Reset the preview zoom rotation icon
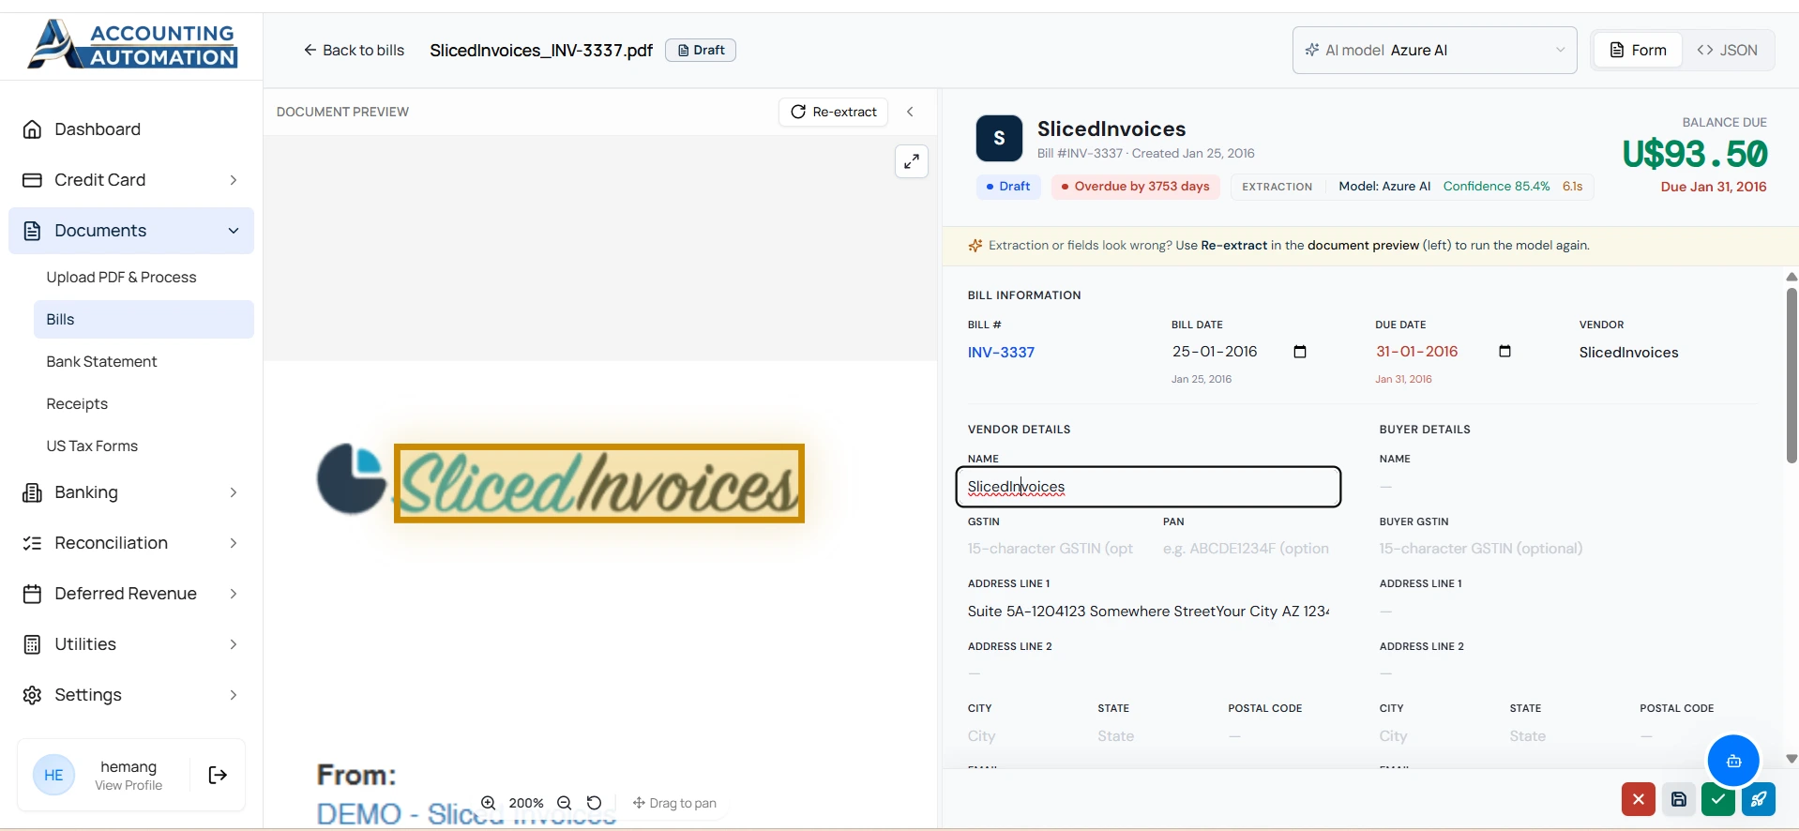Screen dimensions: 1799x831 tap(594, 803)
